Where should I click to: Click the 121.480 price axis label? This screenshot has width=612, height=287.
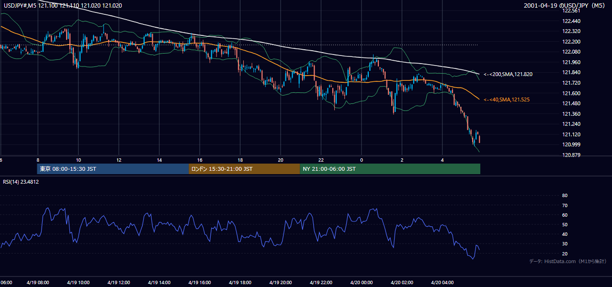coord(572,103)
